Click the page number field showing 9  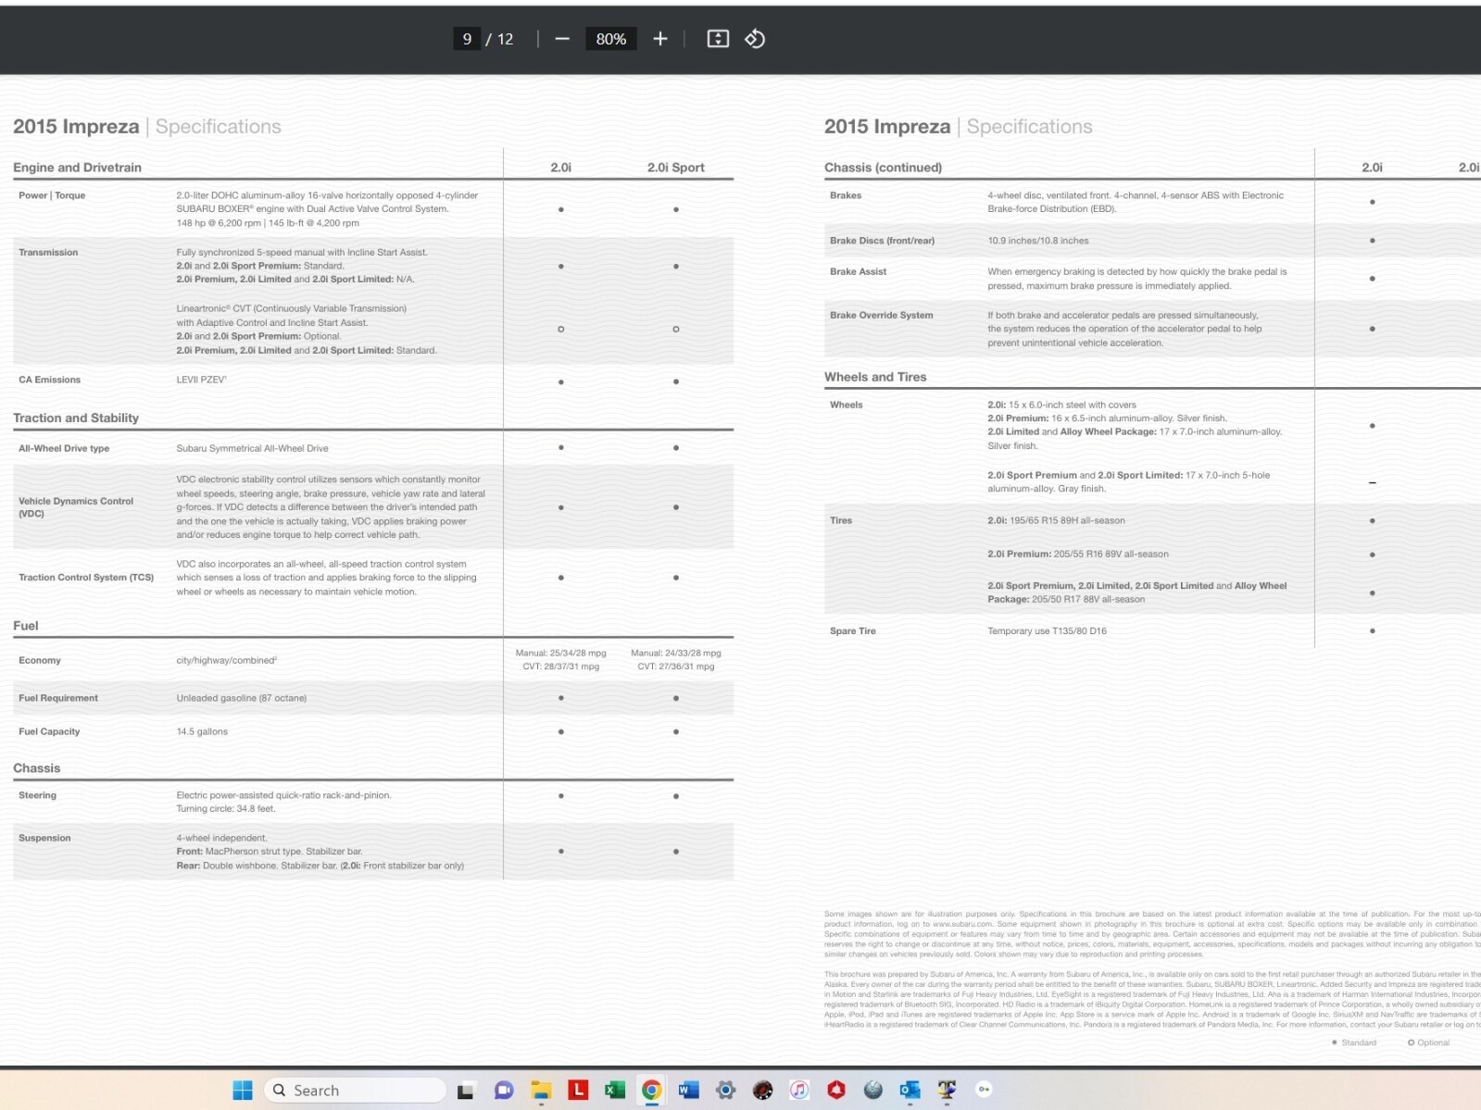click(x=467, y=39)
